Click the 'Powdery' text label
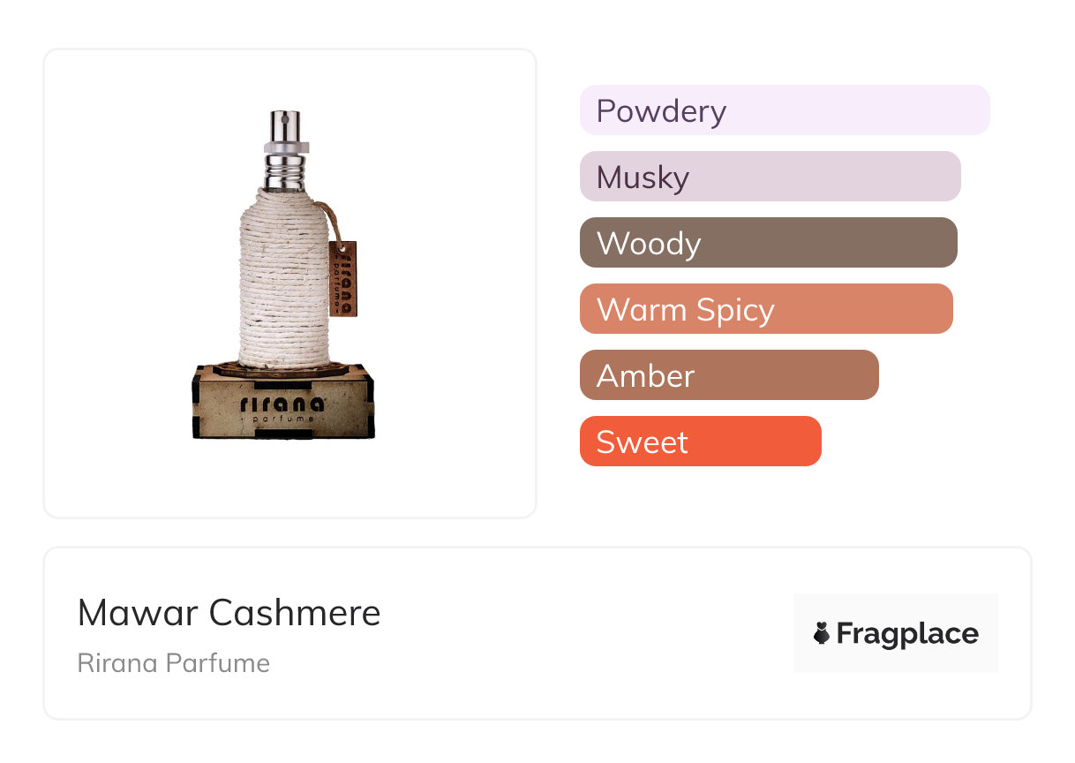The height and width of the screenshot is (763, 1075). click(x=661, y=111)
